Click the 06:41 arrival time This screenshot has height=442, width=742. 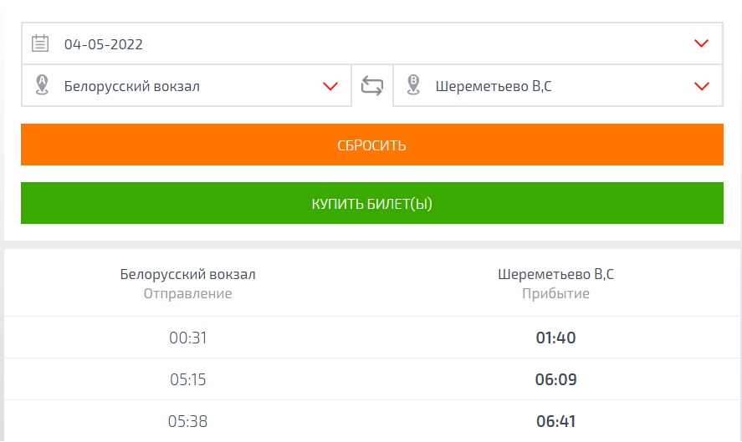[555, 422]
